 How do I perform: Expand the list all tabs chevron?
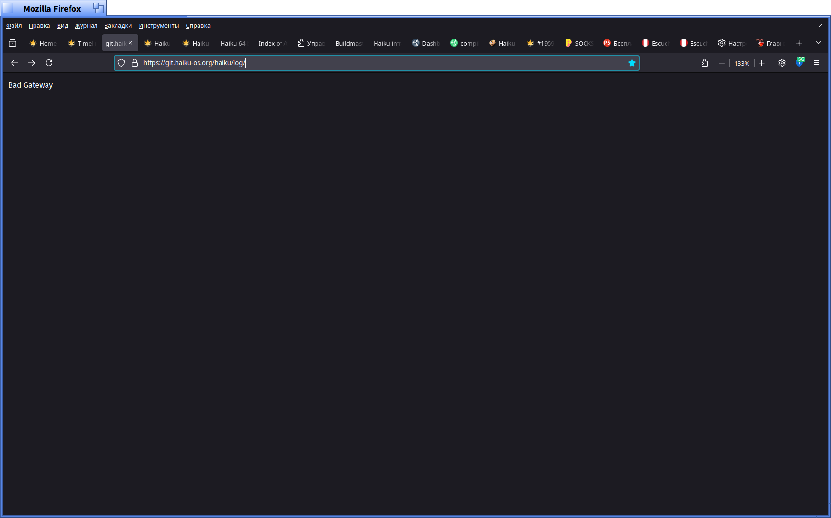click(x=819, y=43)
